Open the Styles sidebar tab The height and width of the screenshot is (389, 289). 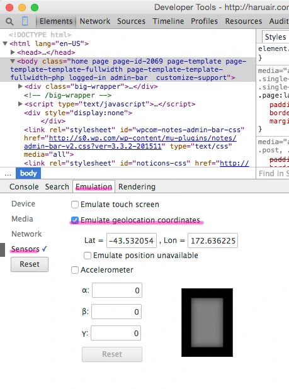click(x=275, y=37)
